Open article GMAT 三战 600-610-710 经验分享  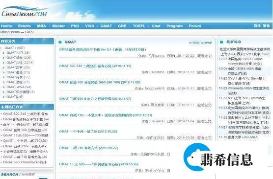(95, 99)
